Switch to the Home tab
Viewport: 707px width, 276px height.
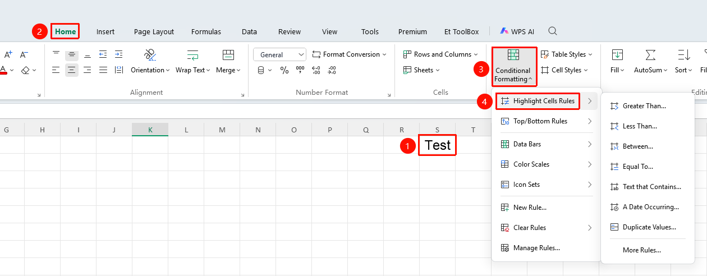coord(66,31)
